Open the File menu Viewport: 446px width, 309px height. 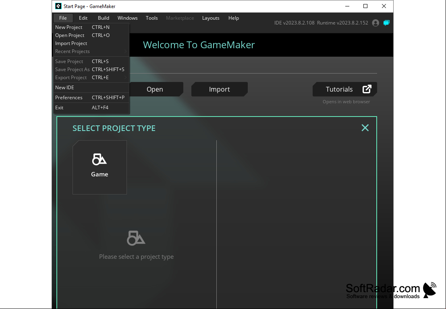point(63,18)
